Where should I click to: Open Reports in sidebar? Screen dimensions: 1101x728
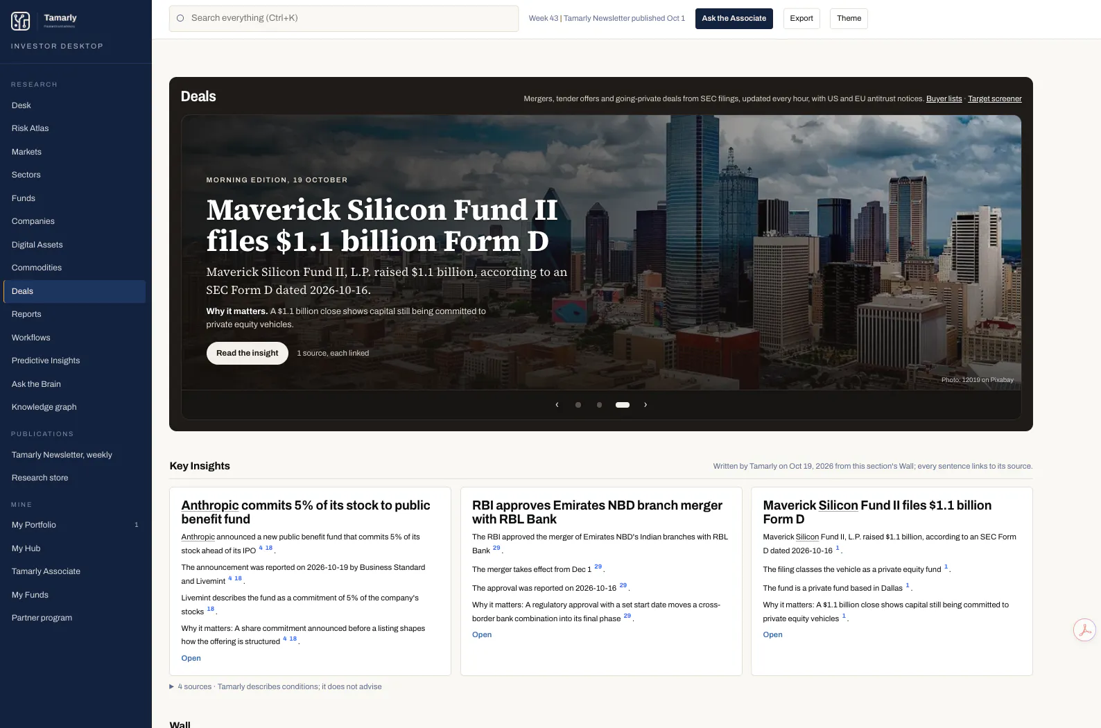coord(74,314)
